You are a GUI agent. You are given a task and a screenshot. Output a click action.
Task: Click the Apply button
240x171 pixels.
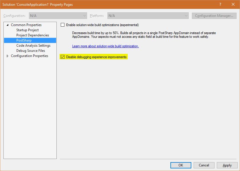tap(227, 165)
